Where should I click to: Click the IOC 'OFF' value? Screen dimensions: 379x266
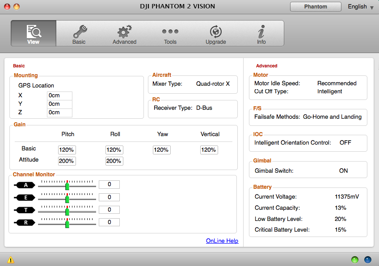click(345, 143)
